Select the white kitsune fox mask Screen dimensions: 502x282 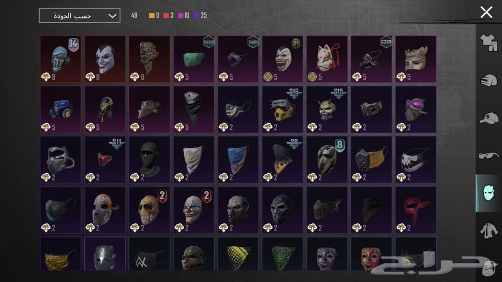pyautogui.click(x=327, y=59)
